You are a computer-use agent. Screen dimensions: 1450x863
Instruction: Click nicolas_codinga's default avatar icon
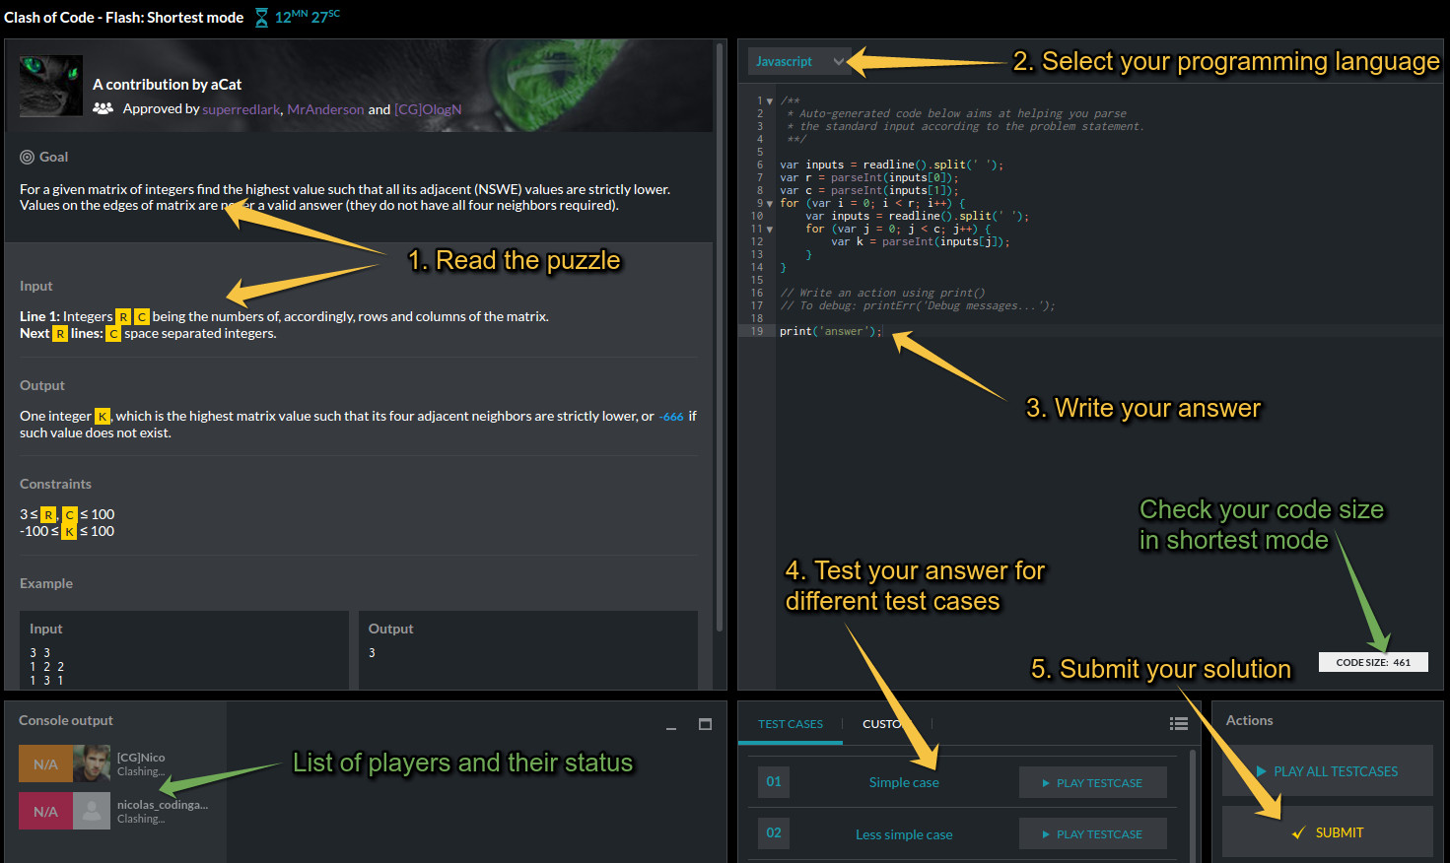coord(92,811)
